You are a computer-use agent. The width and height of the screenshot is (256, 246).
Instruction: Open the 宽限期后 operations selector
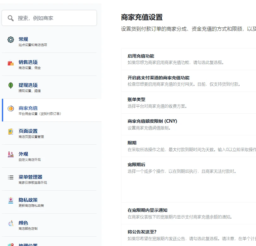click(x=137, y=164)
